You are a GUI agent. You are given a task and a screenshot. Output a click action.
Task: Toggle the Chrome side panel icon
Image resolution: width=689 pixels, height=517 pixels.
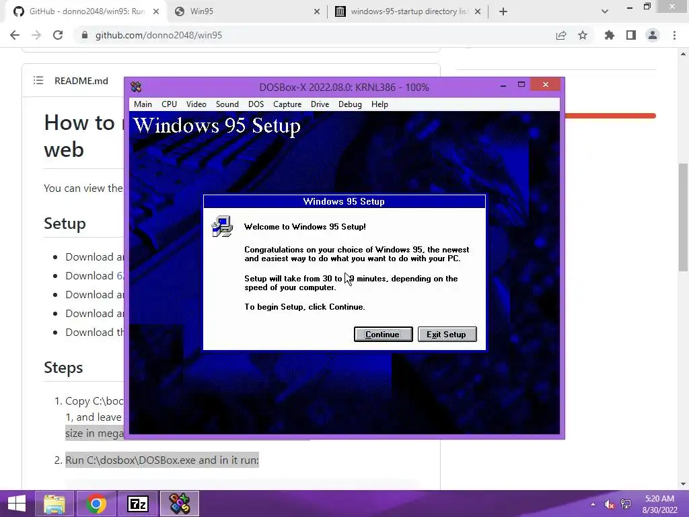[x=631, y=35]
